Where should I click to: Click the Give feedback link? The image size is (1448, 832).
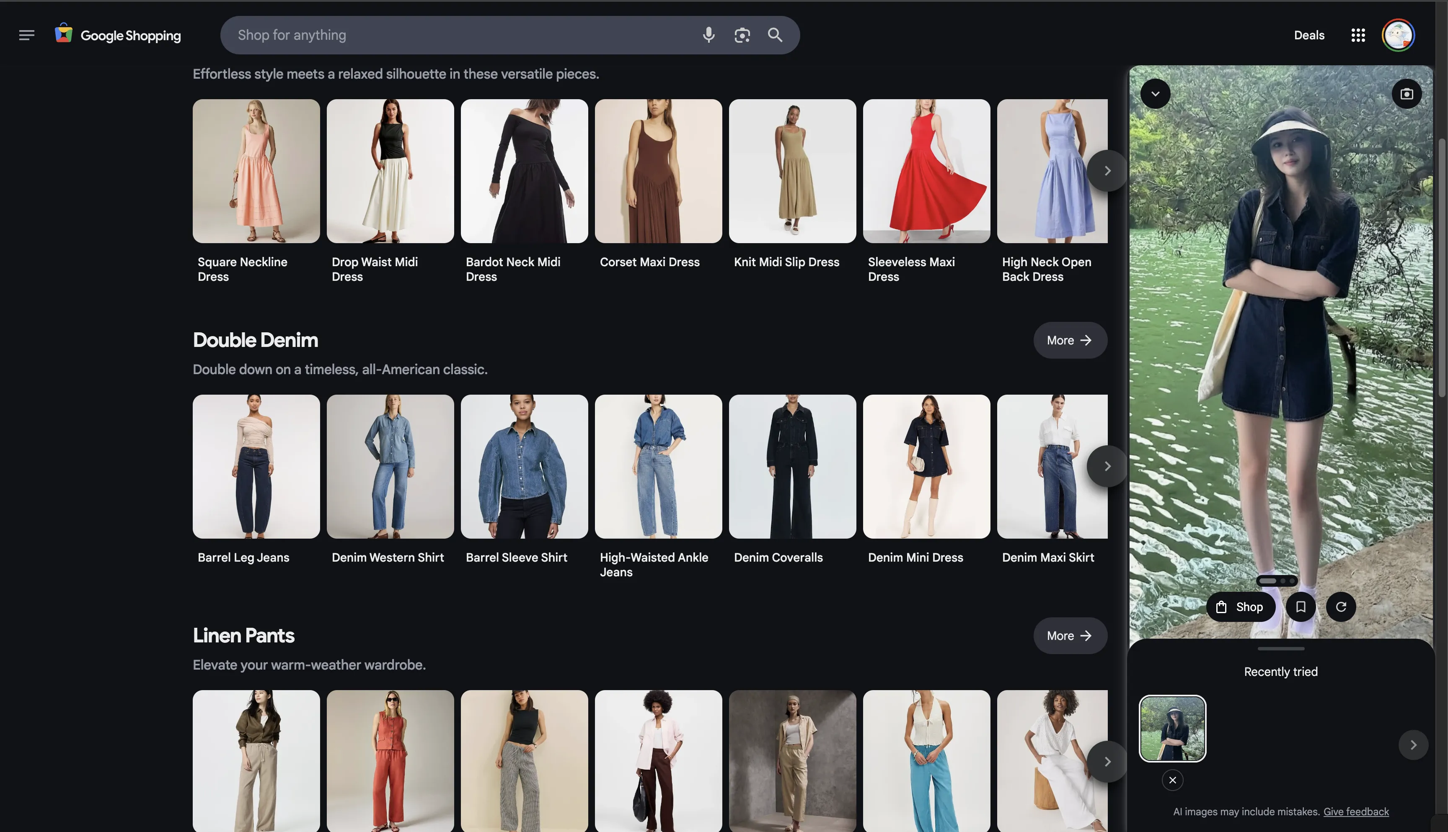(x=1356, y=811)
